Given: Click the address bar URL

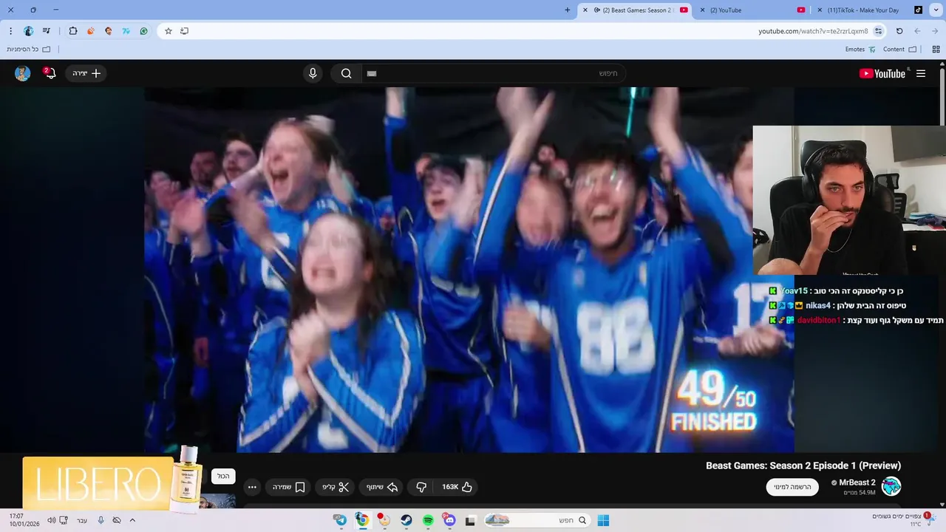Looking at the screenshot, I should 813,31.
